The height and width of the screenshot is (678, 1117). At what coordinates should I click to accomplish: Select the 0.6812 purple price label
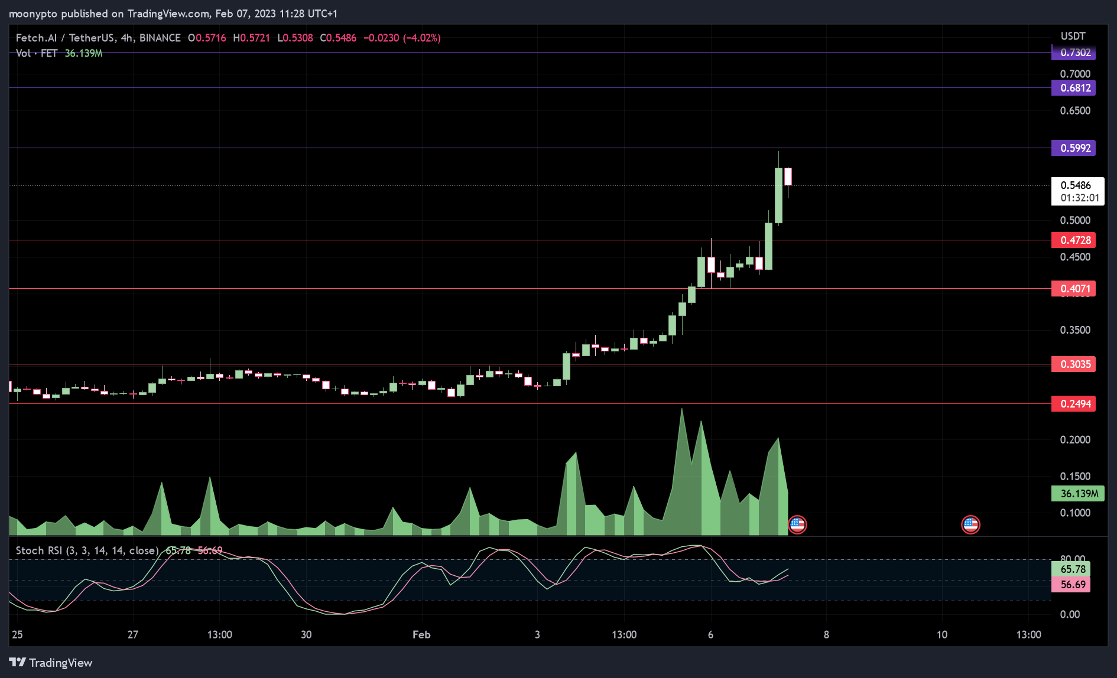(1073, 88)
